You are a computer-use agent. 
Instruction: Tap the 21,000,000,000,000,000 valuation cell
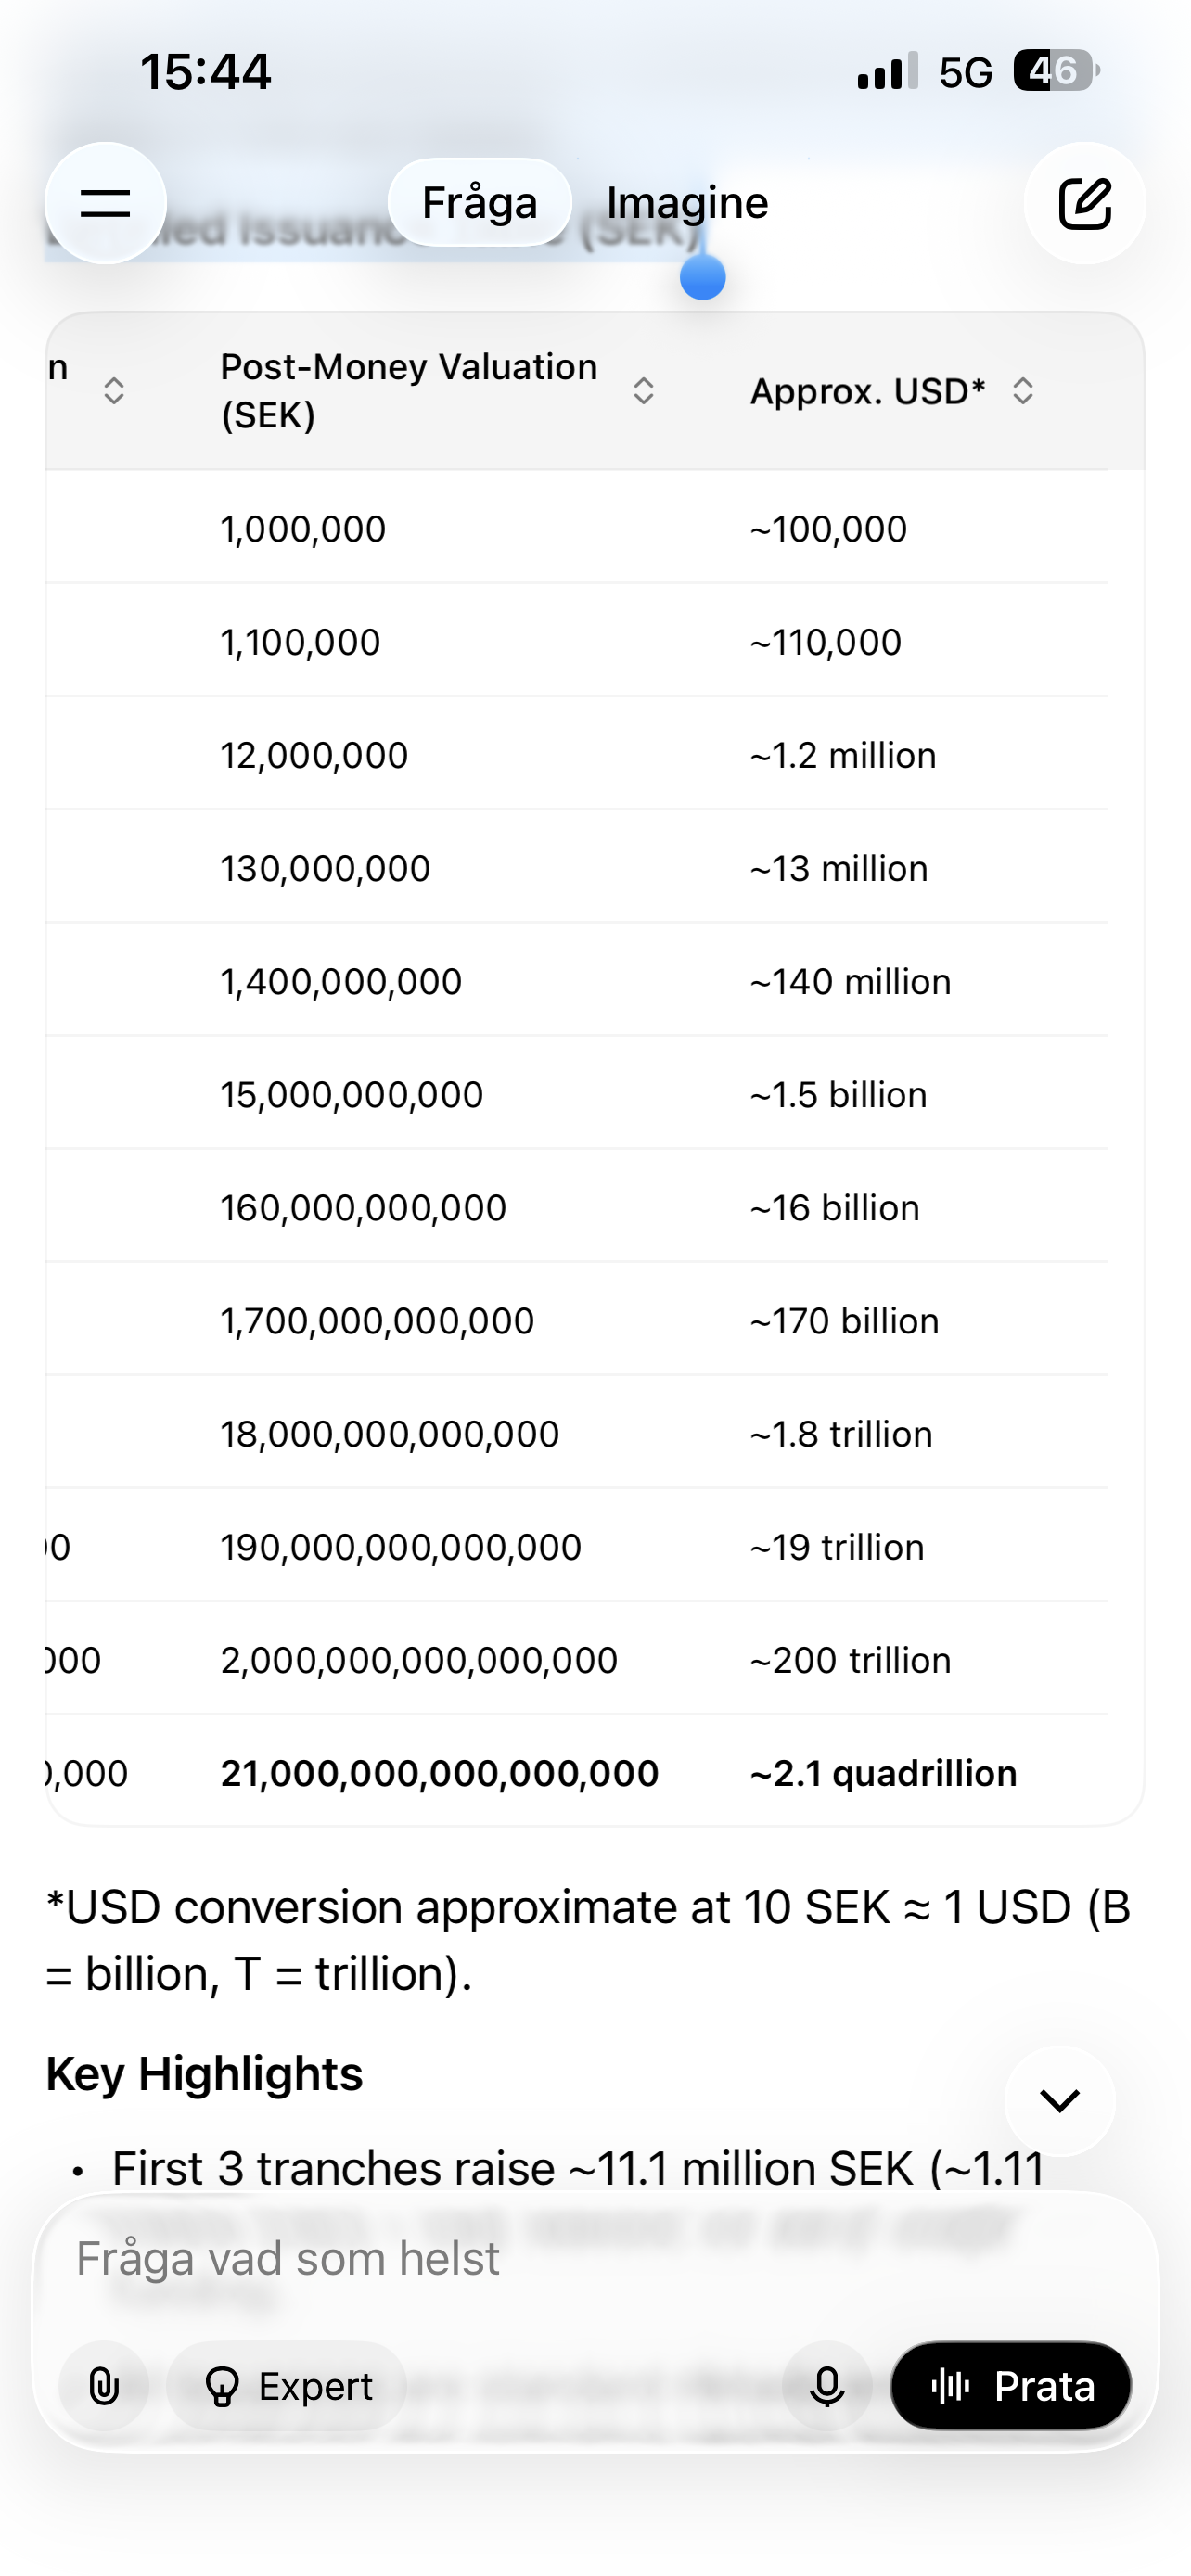coord(439,1773)
